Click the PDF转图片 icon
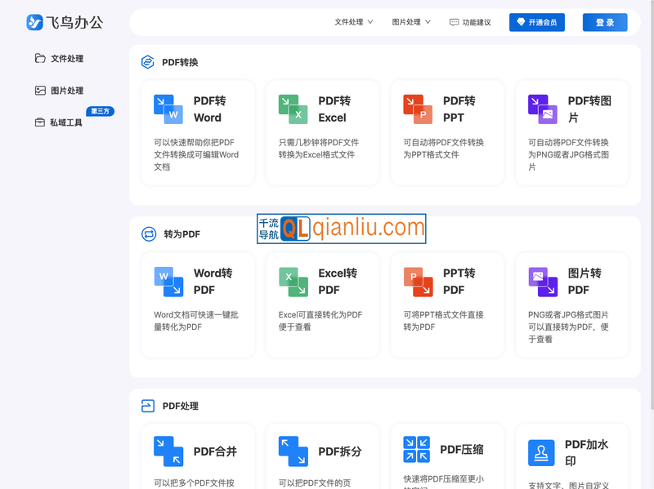The height and width of the screenshot is (489, 654). click(543, 109)
